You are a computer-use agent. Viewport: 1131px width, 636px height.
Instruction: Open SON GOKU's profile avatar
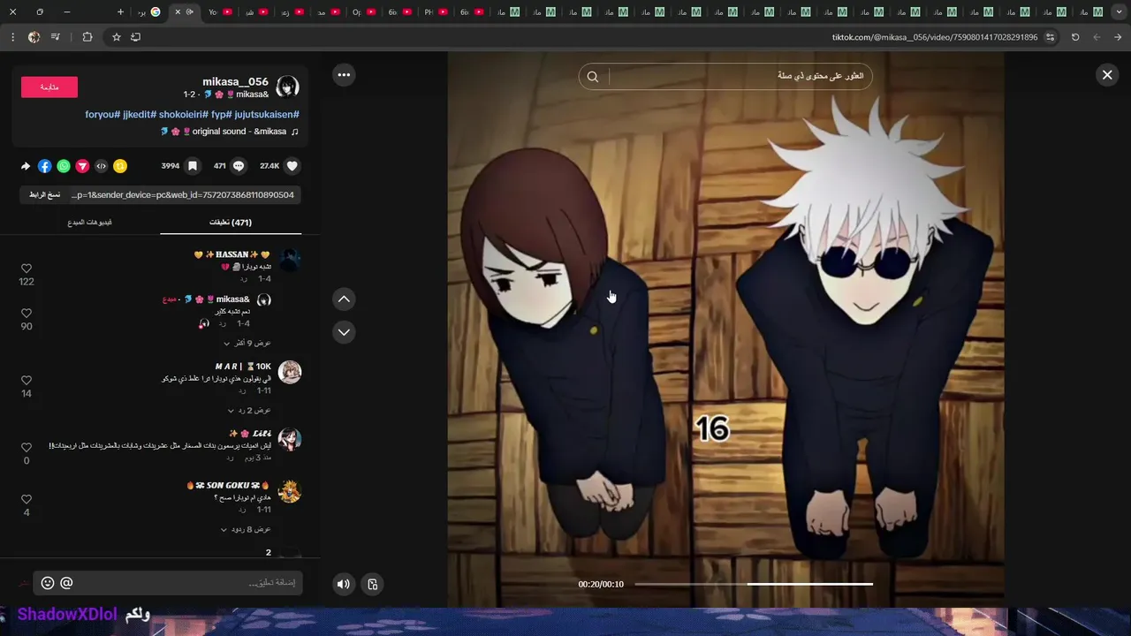point(290,491)
